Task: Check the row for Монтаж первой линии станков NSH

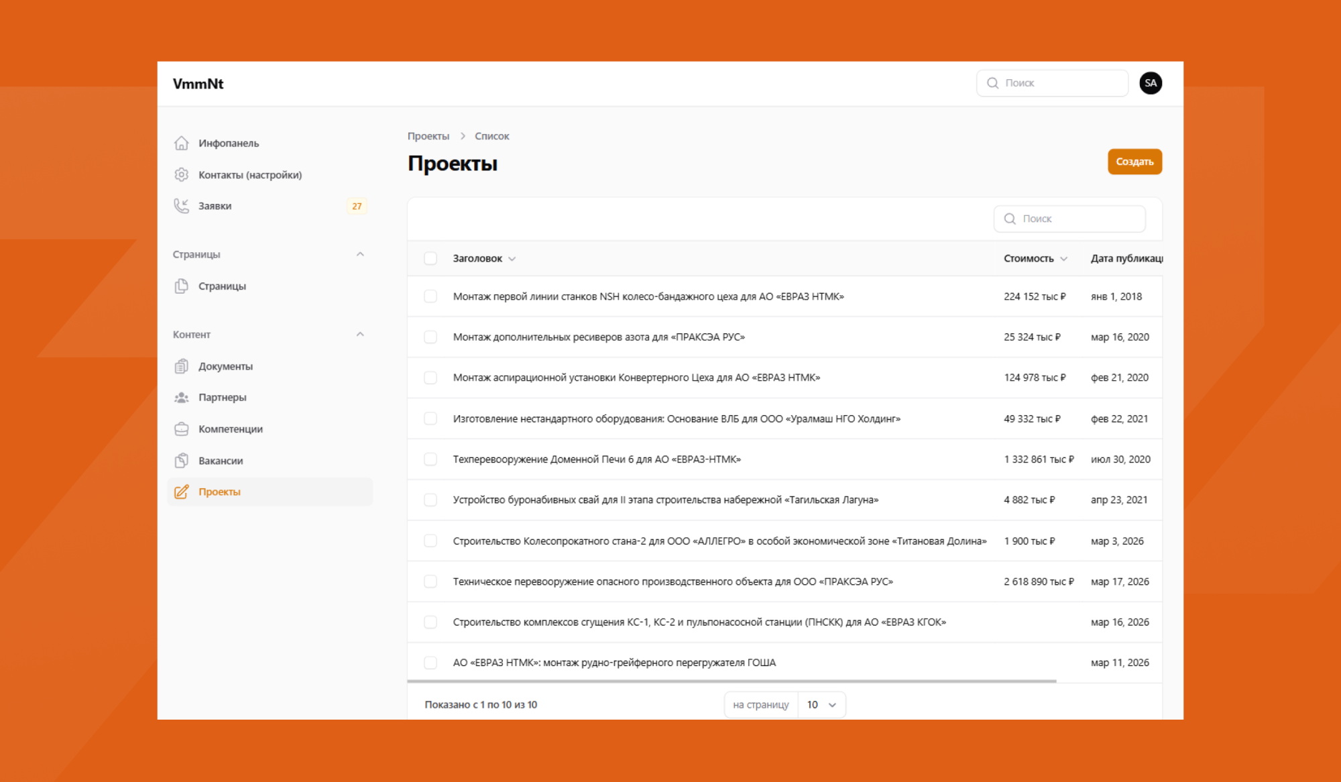Action: (x=430, y=296)
